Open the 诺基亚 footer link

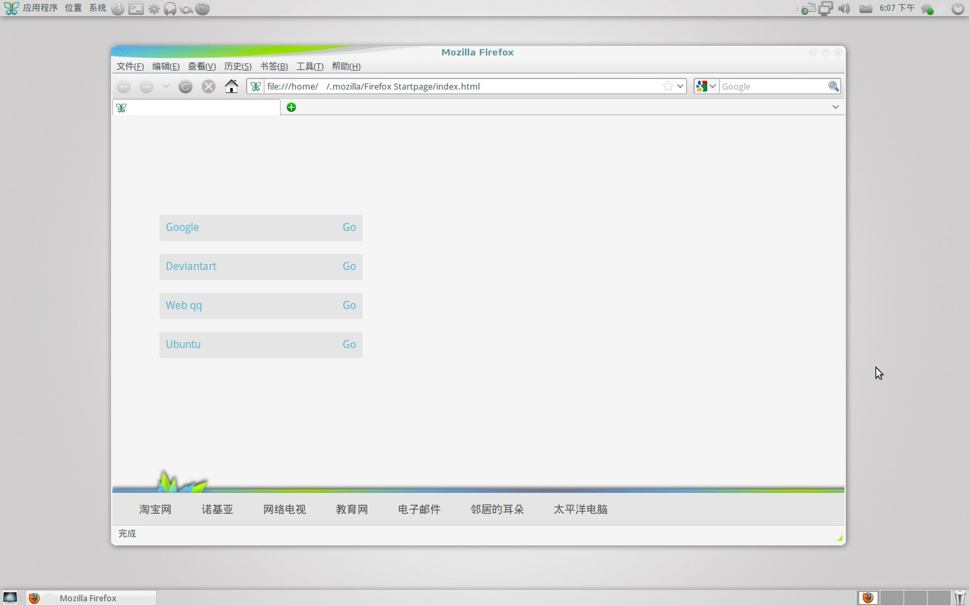[x=217, y=510]
